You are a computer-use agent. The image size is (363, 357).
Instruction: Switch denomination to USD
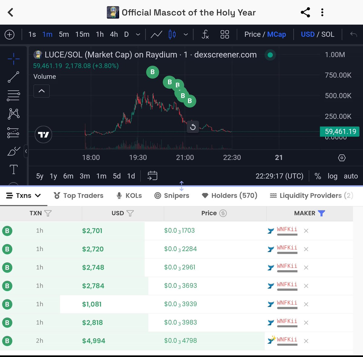click(308, 34)
